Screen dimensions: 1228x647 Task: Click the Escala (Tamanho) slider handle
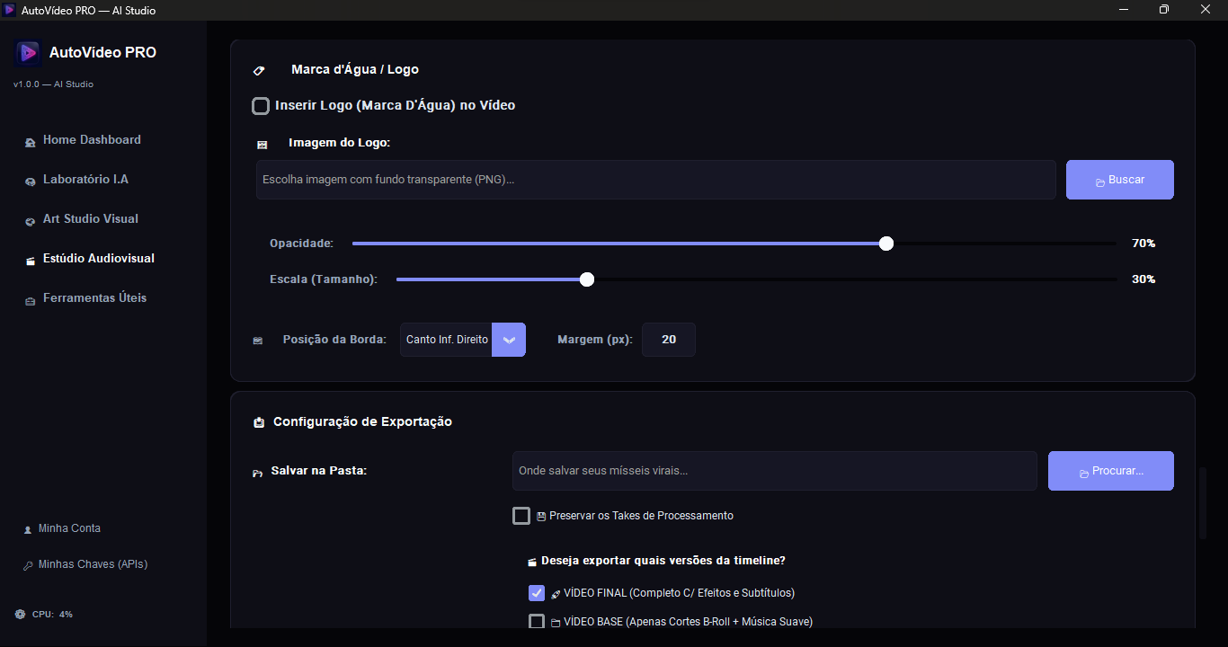pos(587,279)
